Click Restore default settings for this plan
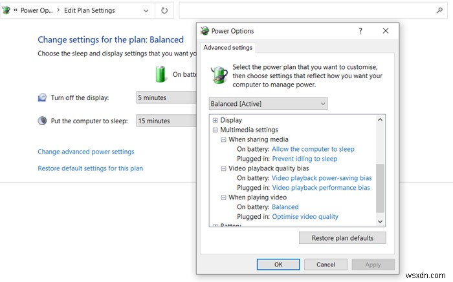Viewport: 453px width, 282px height. coord(90,168)
